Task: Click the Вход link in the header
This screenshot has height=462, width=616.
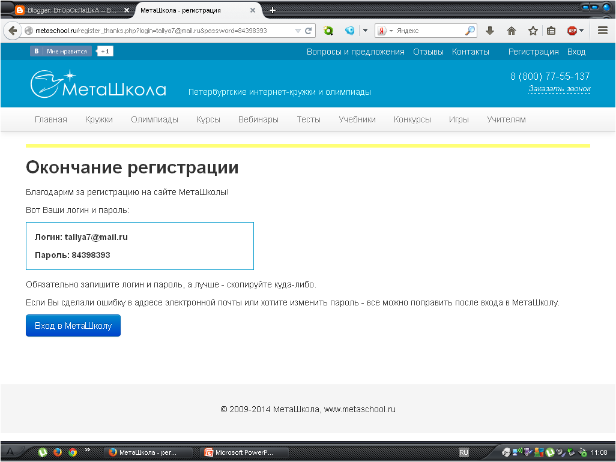Action: tap(576, 52)
